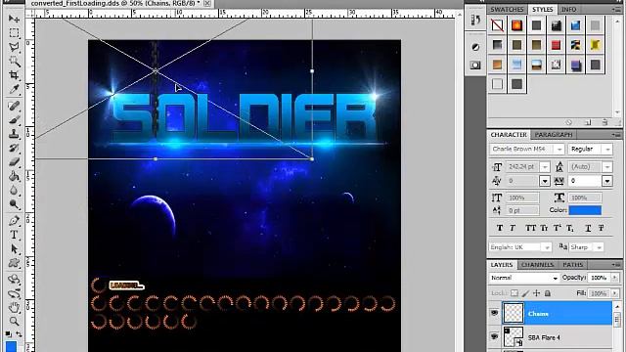Switch to the Swatches tab
Image resolution: width=626 pixels, height=352 pixels.
pos(507,9)
